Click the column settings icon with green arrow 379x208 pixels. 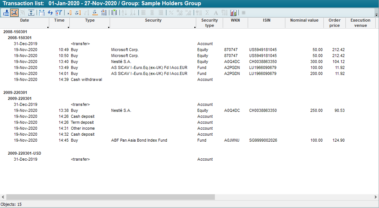[114, 13]
